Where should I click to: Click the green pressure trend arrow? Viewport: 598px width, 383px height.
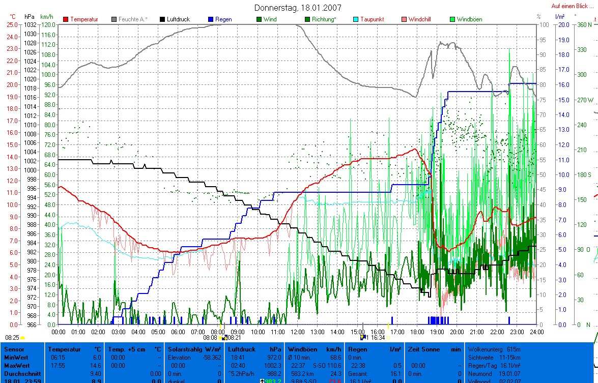(x=262, y=380)
